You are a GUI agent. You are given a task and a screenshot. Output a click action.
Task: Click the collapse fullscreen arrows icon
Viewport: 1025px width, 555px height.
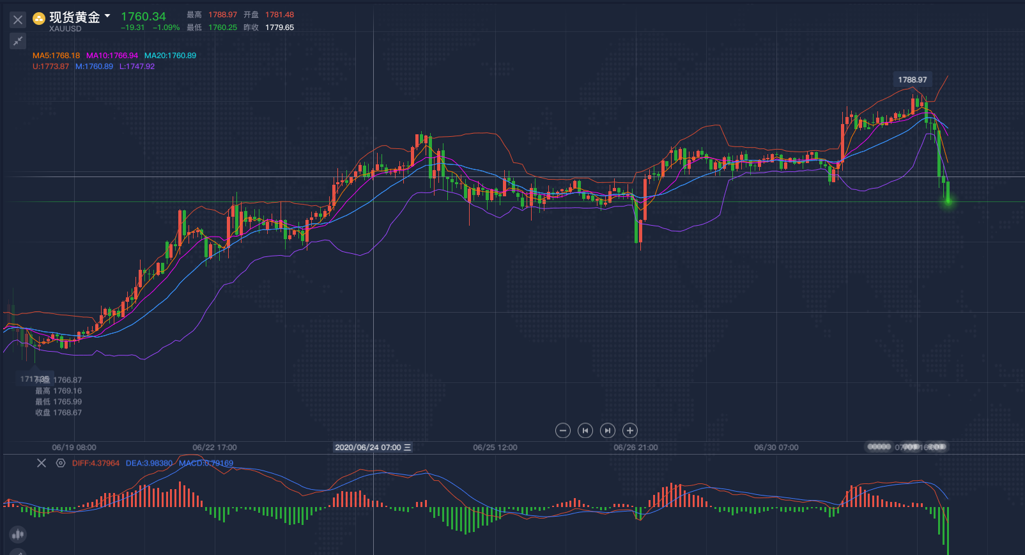click(18, 42)
